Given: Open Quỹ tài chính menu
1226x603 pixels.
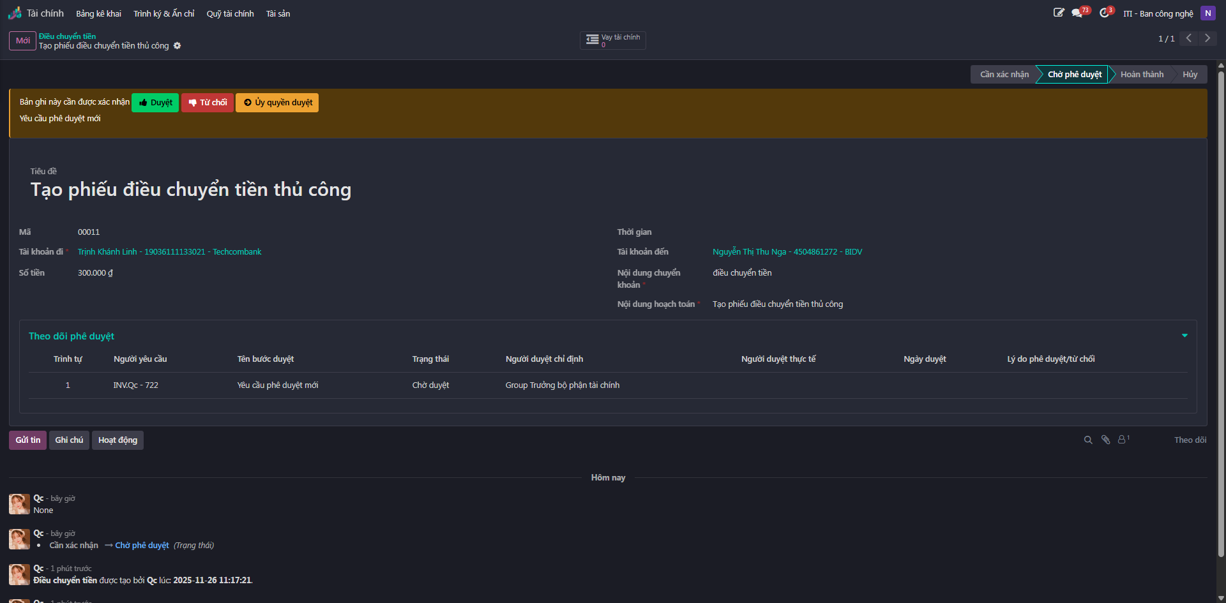Looking at the screenshot, I should [x=230, y=13].
